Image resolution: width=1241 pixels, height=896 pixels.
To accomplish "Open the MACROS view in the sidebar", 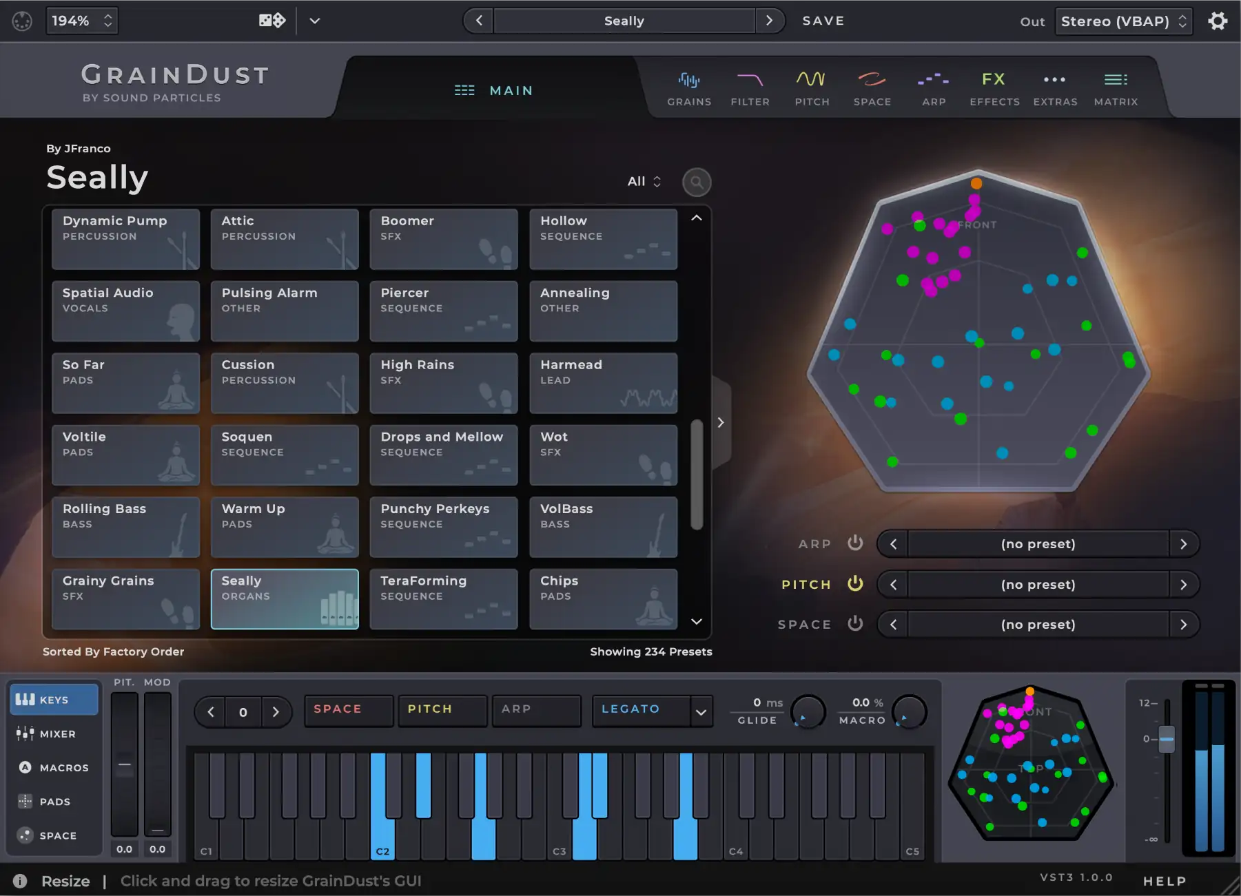I will click(54, 767).
